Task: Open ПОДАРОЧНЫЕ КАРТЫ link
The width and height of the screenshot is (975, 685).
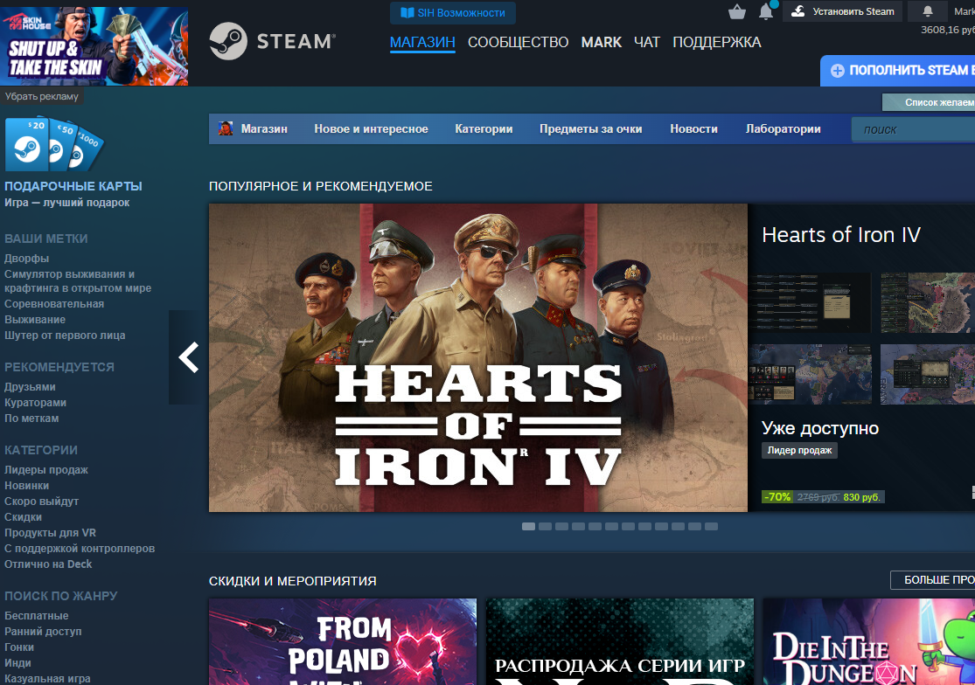Action: 73,186
